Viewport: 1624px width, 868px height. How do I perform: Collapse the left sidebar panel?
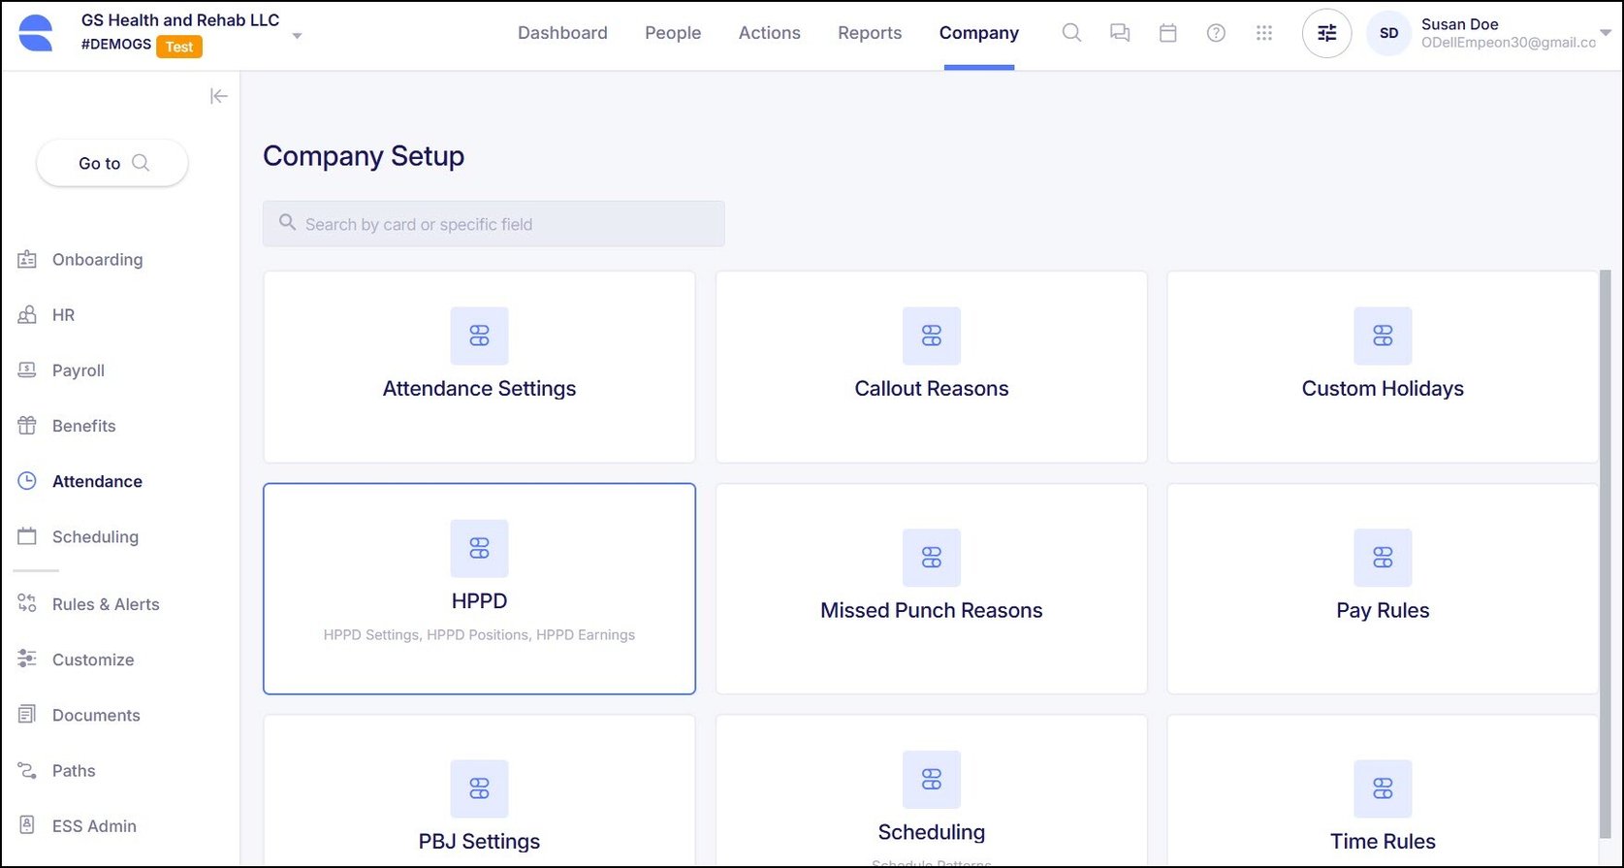219,96
